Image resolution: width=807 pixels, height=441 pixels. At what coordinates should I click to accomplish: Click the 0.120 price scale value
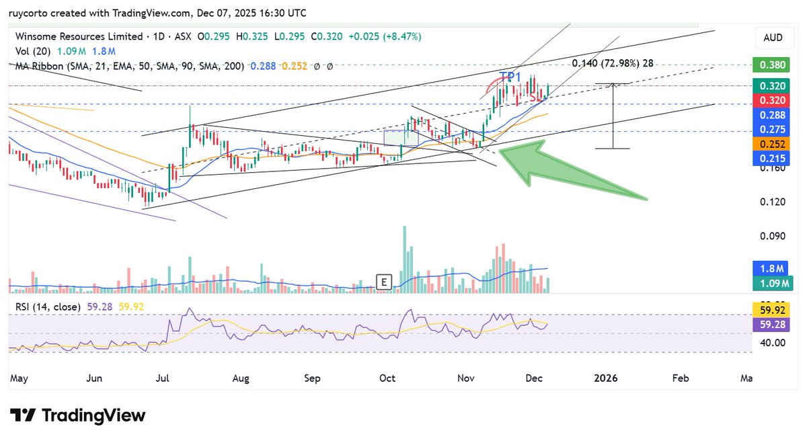[772, 202]
